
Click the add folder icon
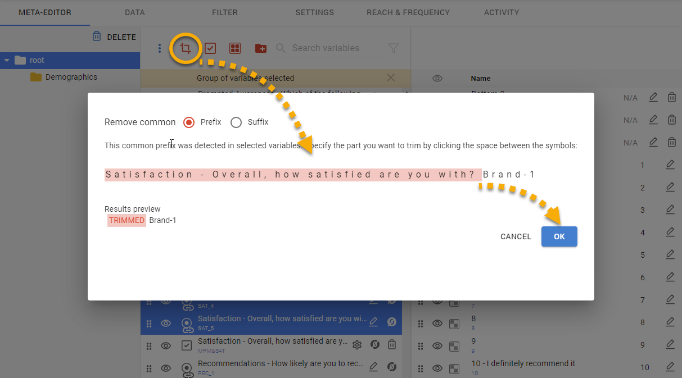click(x=261, y=48)
